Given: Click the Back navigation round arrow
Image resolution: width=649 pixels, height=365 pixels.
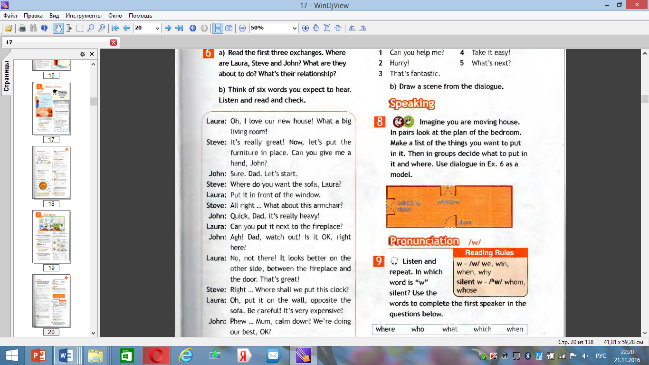Looking at the screenshot, I should pyautogui.click(x=193, y=28).
